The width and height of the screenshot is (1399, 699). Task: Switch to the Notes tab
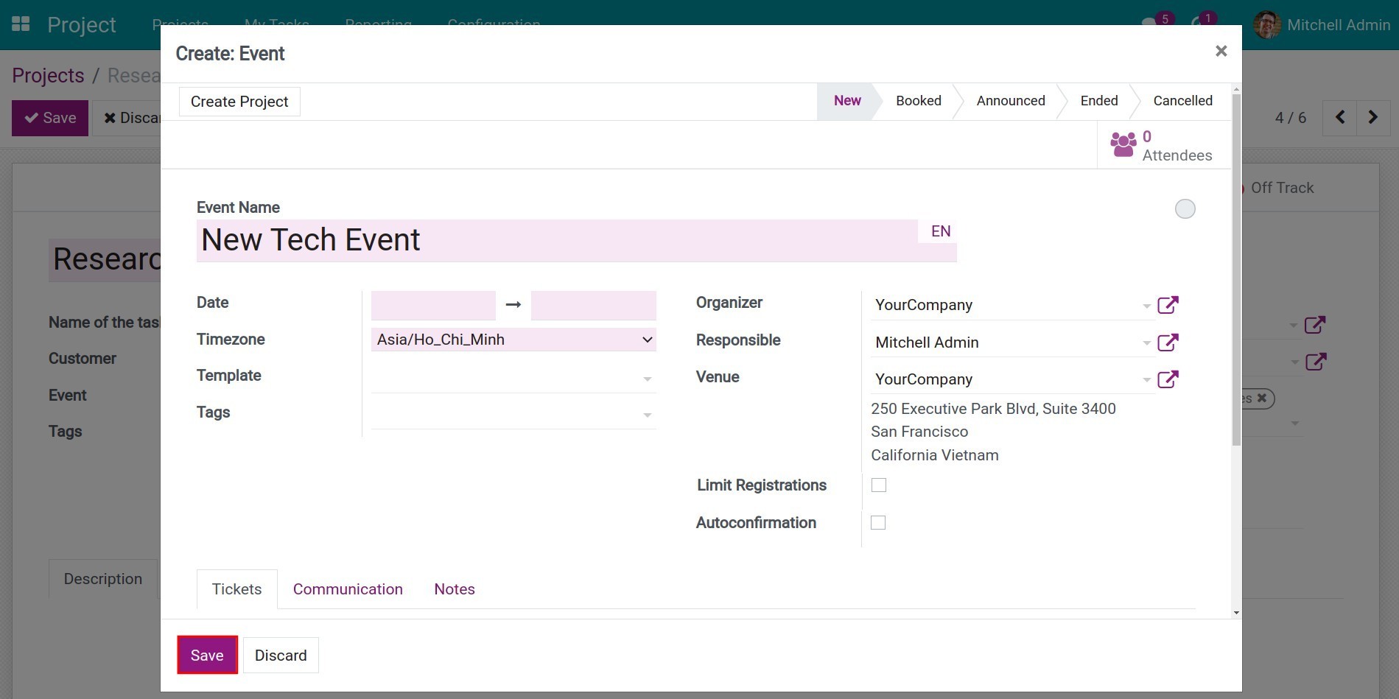(454, 589)
